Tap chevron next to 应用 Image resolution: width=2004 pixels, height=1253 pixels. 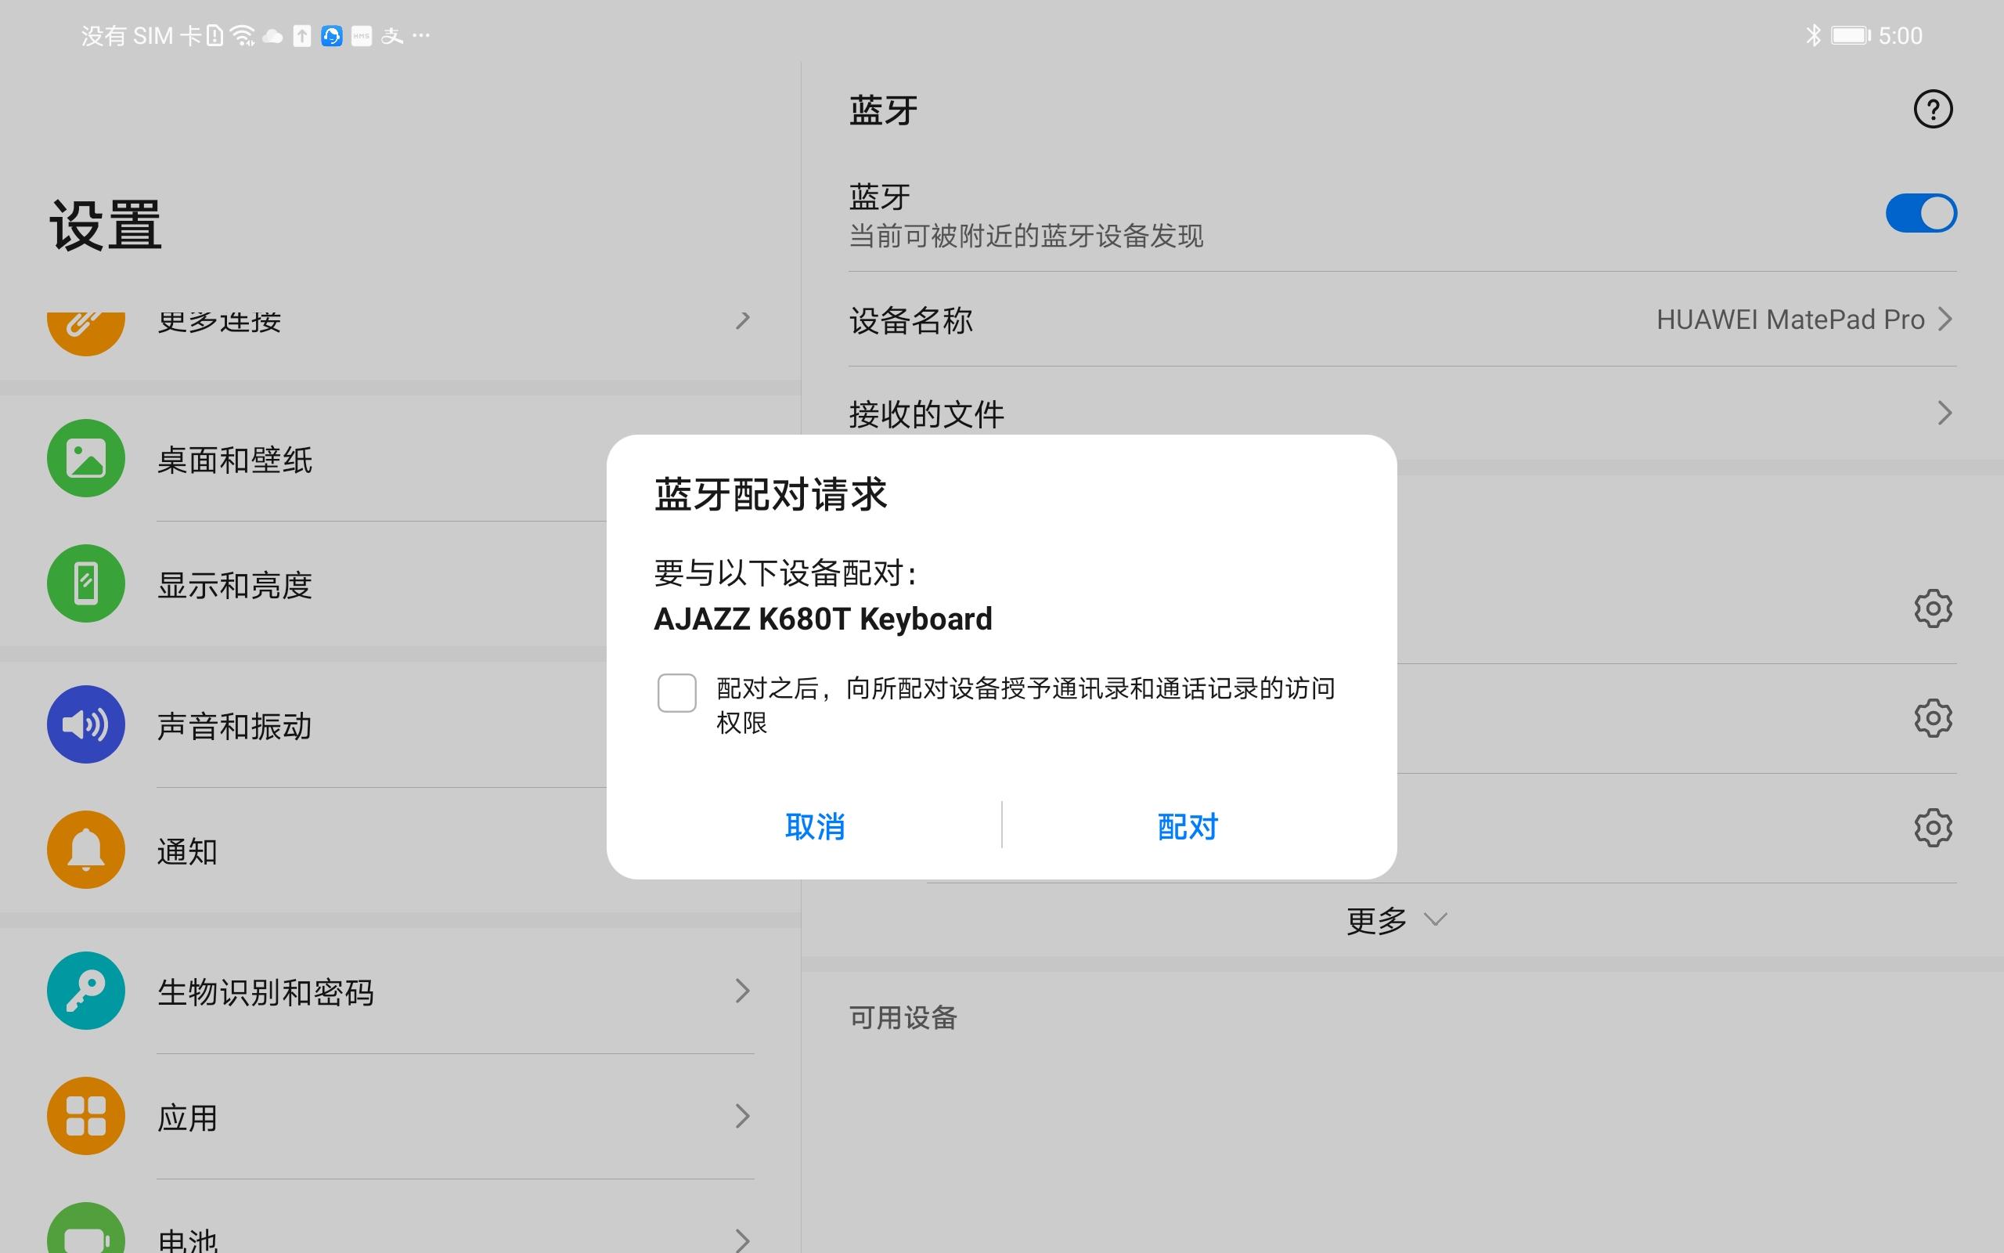click(743, 1115)
